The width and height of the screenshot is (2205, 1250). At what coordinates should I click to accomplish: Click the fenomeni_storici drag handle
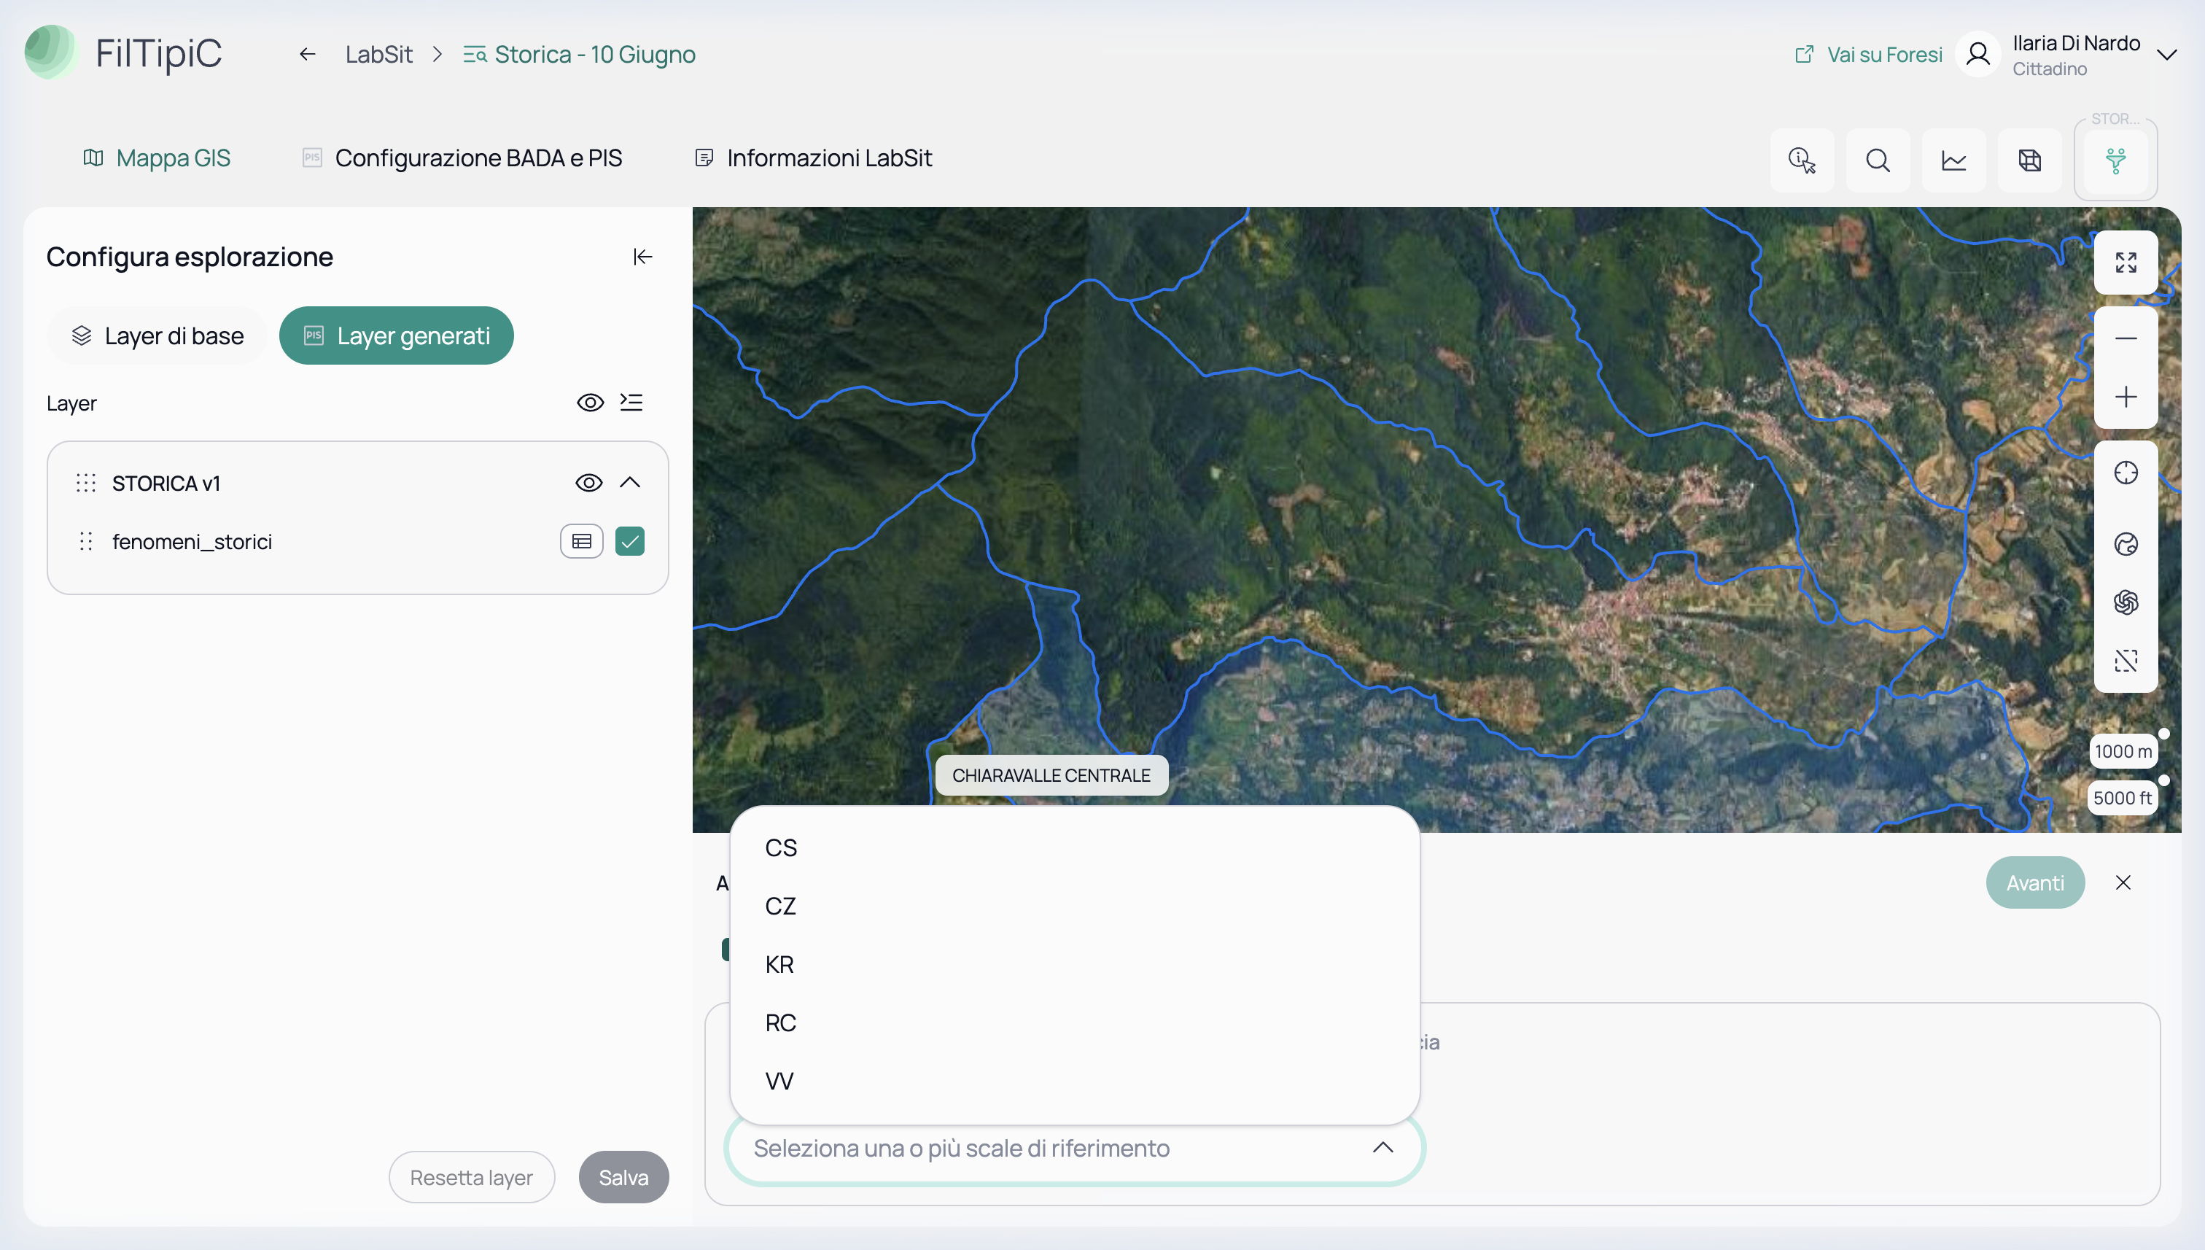click(86, 542)
